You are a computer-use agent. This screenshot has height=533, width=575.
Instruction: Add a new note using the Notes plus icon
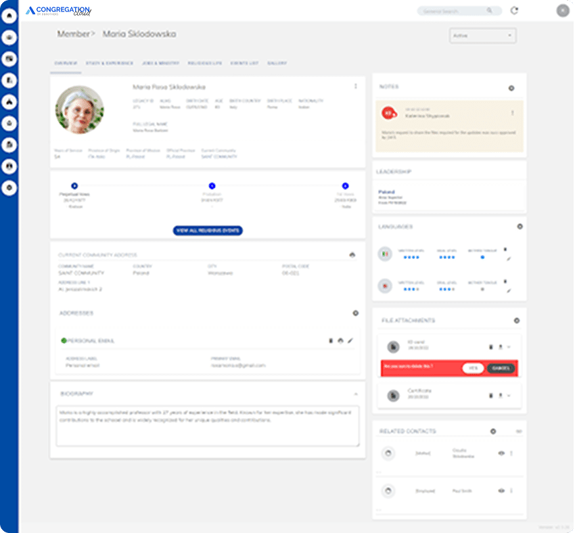coord(511,88)
